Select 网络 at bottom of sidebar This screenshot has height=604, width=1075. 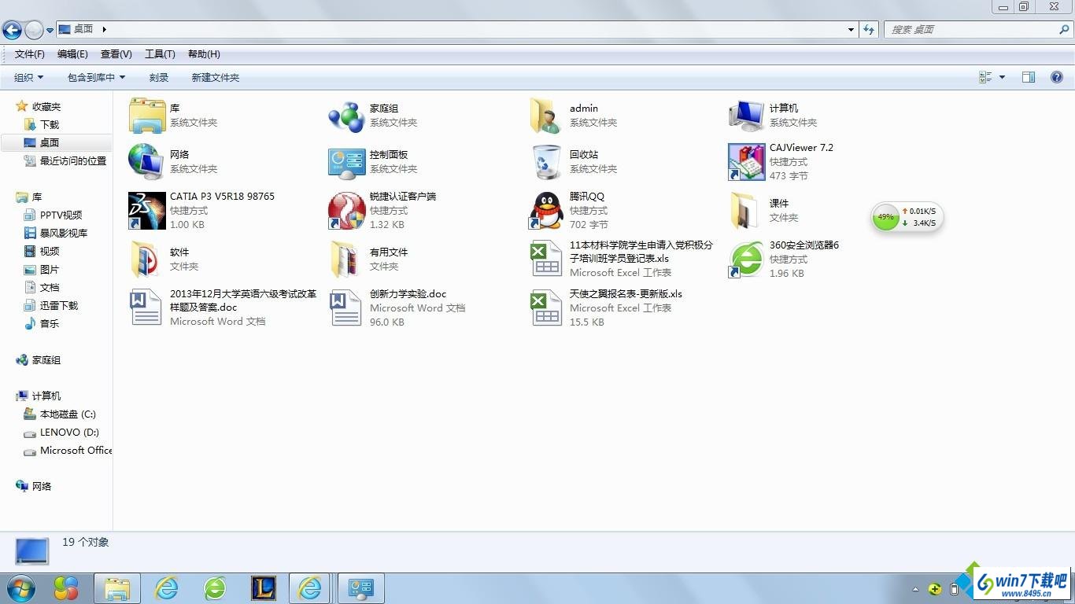click(42, 486)
